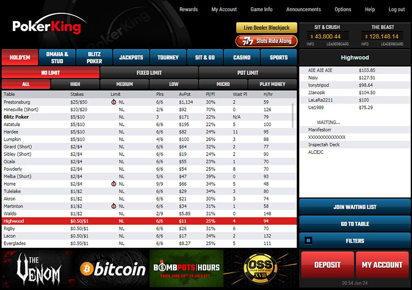Sort tables by AvPot column
The height and width of the screenshot is (290, 412).
185,94
